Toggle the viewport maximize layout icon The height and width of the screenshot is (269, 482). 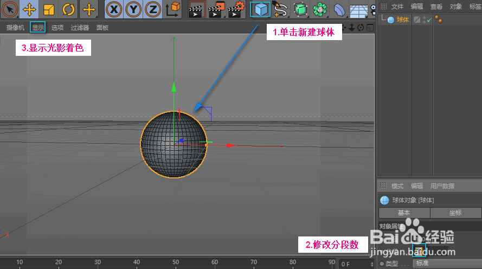click(x=370, y=28)
